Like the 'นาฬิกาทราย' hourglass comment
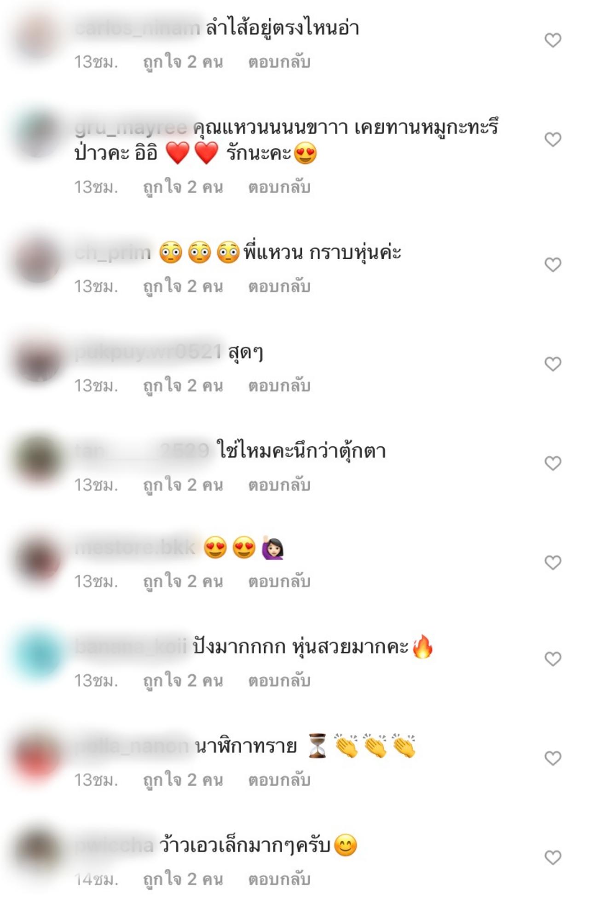The image size is (589, 921). pos(553,758)
